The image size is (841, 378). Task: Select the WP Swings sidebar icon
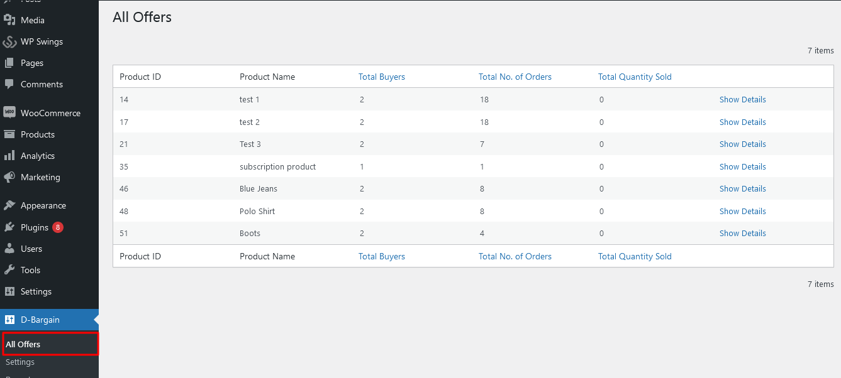point(11,41)
